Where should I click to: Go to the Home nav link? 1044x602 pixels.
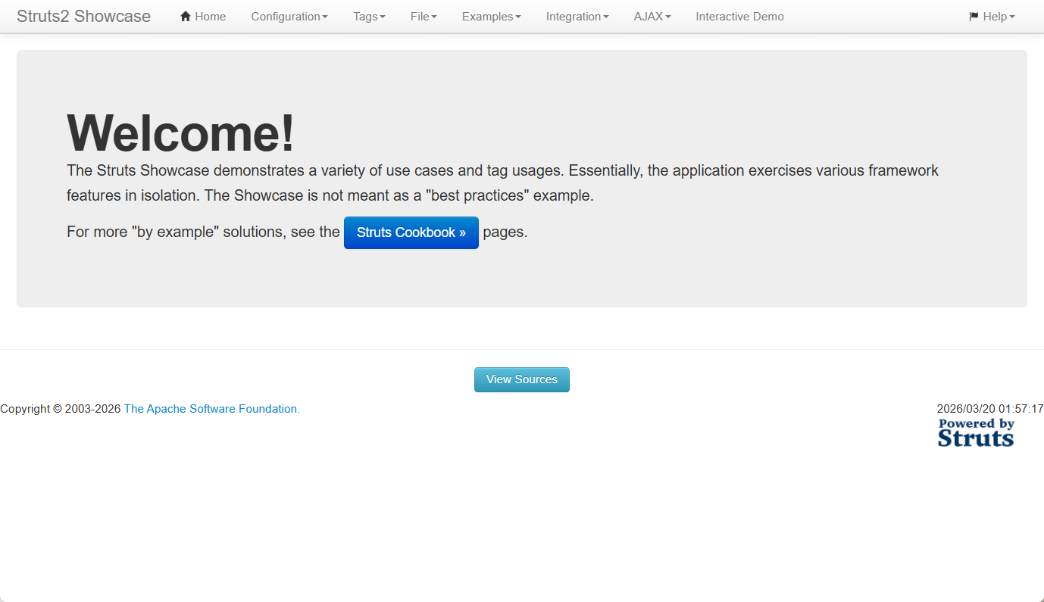coord(203,17)
